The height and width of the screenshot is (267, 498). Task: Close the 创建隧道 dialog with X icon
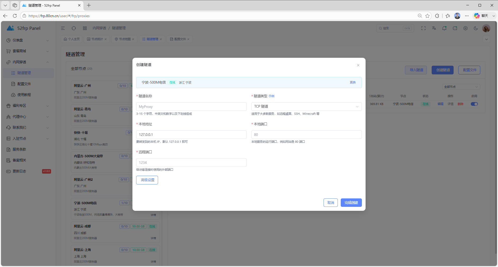tap(358, 65)
